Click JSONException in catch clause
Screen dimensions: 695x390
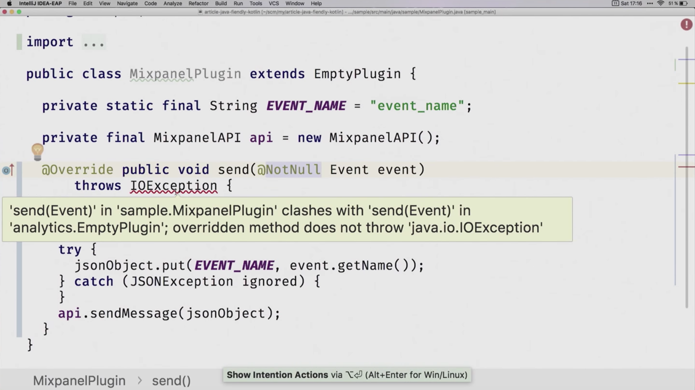(x=181, y=282)
